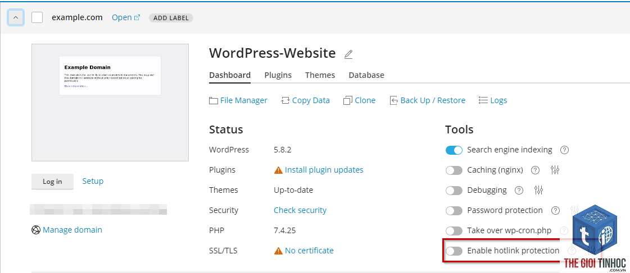The image size is (630, 273).
Task: Click the ADD LABEL button
Action: point(171,18)
